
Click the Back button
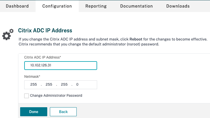pos(63,112)
